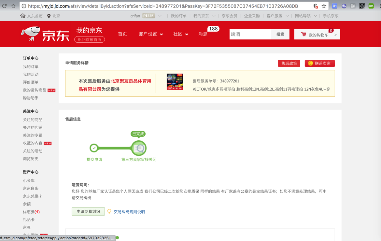The height and width of the screenshot is (241, 381).
Task: Open the shield blocker extension icon
Action: 316,6
